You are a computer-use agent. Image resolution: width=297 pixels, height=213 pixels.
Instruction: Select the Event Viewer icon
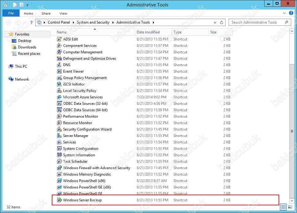[x=59, y=71]
